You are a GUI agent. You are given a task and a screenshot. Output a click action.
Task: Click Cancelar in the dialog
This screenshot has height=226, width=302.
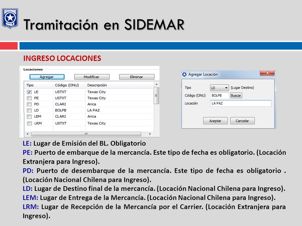tap(242, 121)
